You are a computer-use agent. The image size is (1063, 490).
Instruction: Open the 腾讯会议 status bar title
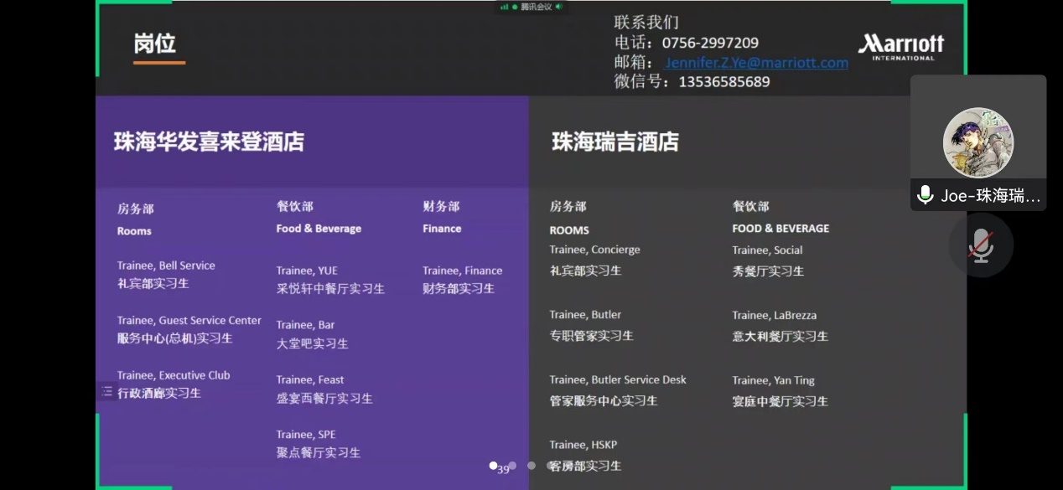536,7
